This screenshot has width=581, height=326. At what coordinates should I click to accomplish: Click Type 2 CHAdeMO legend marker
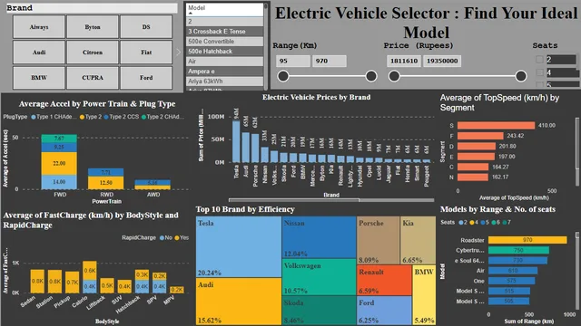143,117
